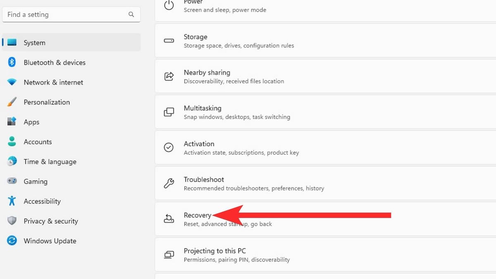Click the storage drive icon beside Storage
The width and height of the screenshot is (496, 279).
click(169, 41)
